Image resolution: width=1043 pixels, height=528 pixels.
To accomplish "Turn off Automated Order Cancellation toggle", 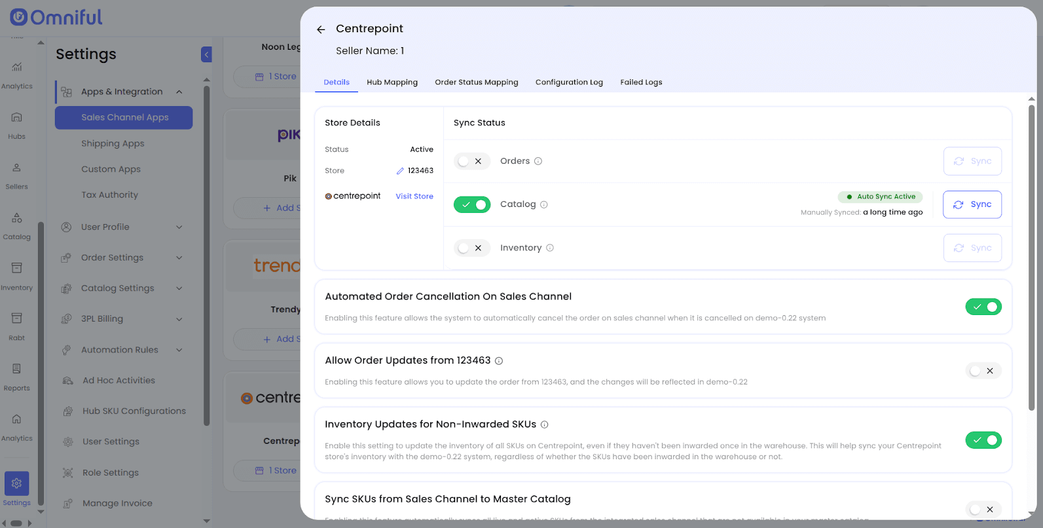I will pyautogui.click(x=983, y=307).
